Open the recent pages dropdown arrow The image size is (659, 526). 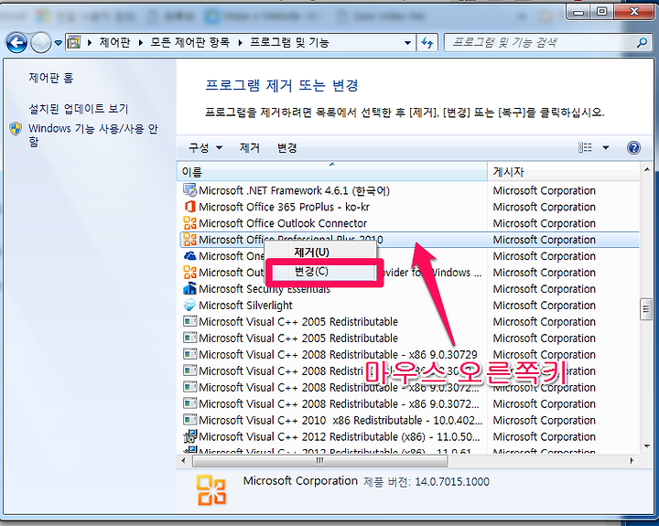click(x=59, y=43)
